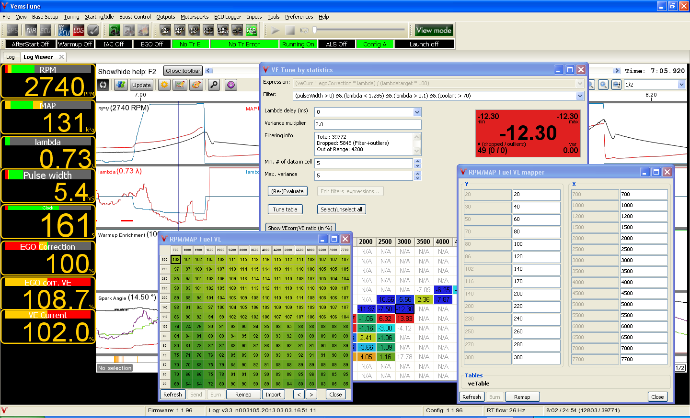Click the log playback stop button

[290, 31]
